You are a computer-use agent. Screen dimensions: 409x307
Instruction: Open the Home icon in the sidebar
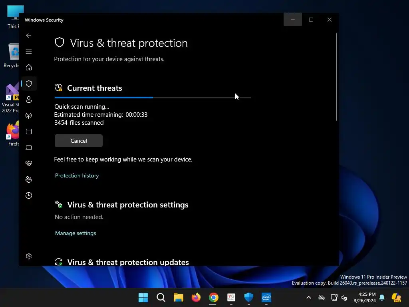click(x=29, y=67)
